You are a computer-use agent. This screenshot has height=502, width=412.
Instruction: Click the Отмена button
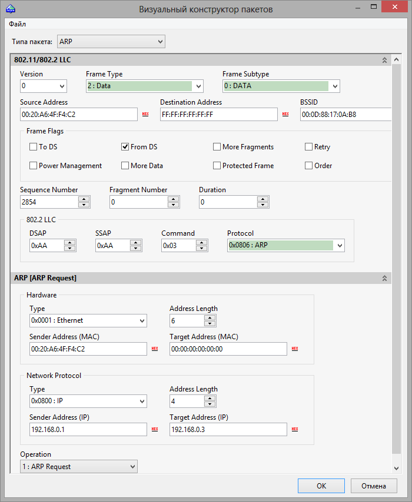pos(374,486)
